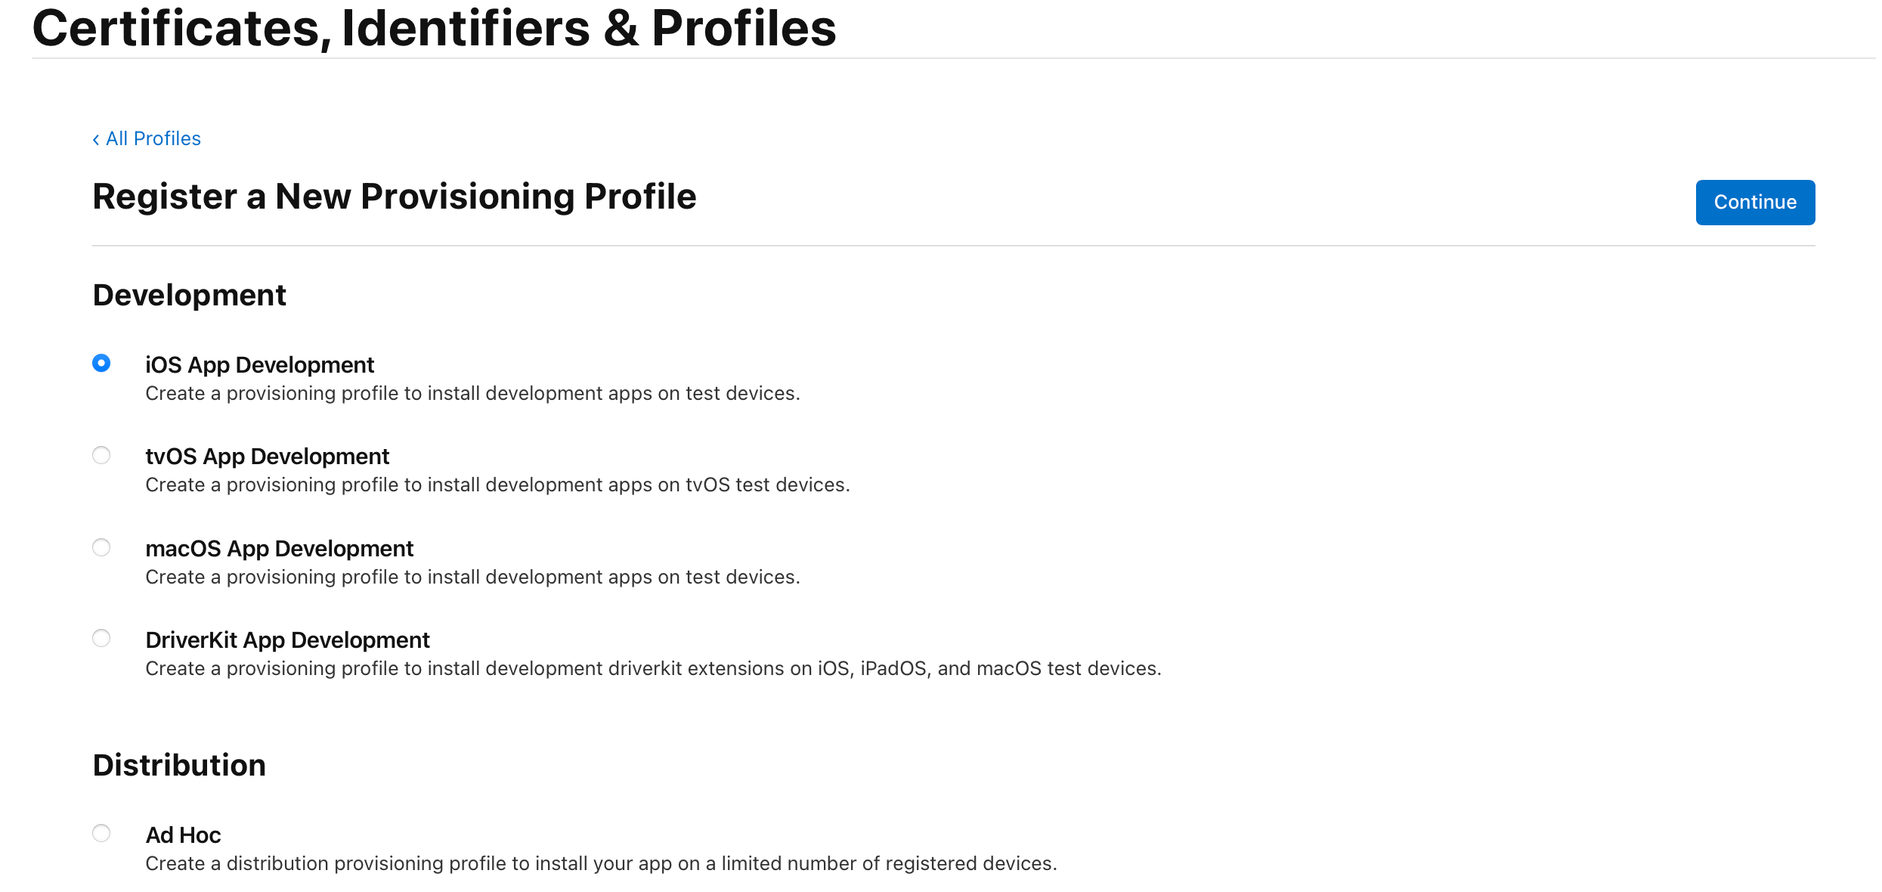Click the DriverKit App Development label

point(287,640)
